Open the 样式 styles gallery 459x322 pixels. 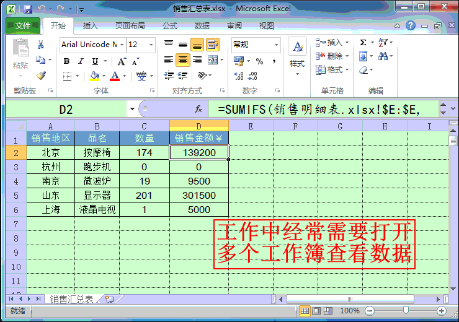297,57
